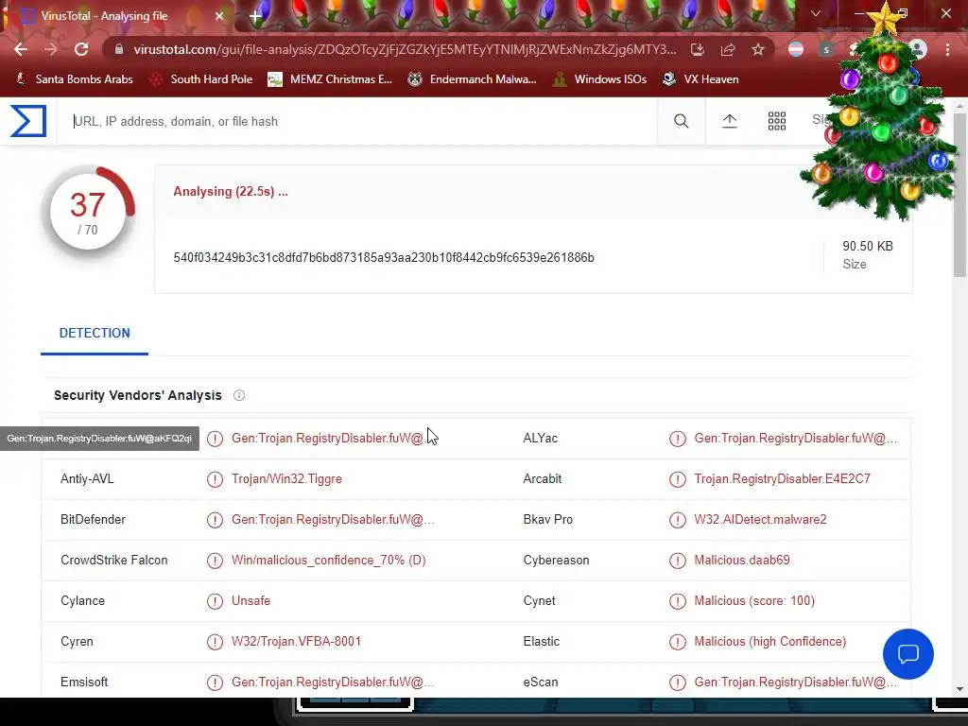The image size is (968, 726).
Task: Focus the URL, IP address, domain search field
Action: (x=358, y=122)
